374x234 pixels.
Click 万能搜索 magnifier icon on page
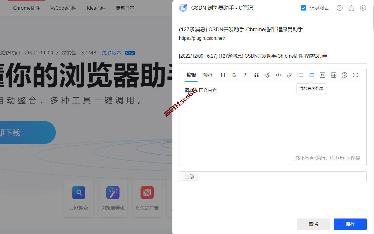(x=79, y=192)
